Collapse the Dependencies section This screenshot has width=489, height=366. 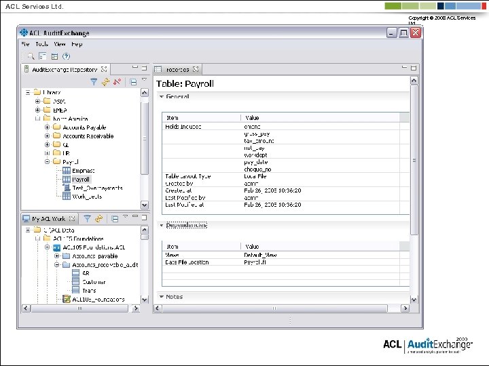pos(162,225)
